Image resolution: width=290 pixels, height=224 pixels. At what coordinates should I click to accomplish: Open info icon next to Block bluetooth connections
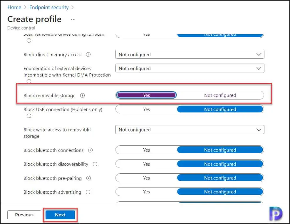[x=90, y=150]
